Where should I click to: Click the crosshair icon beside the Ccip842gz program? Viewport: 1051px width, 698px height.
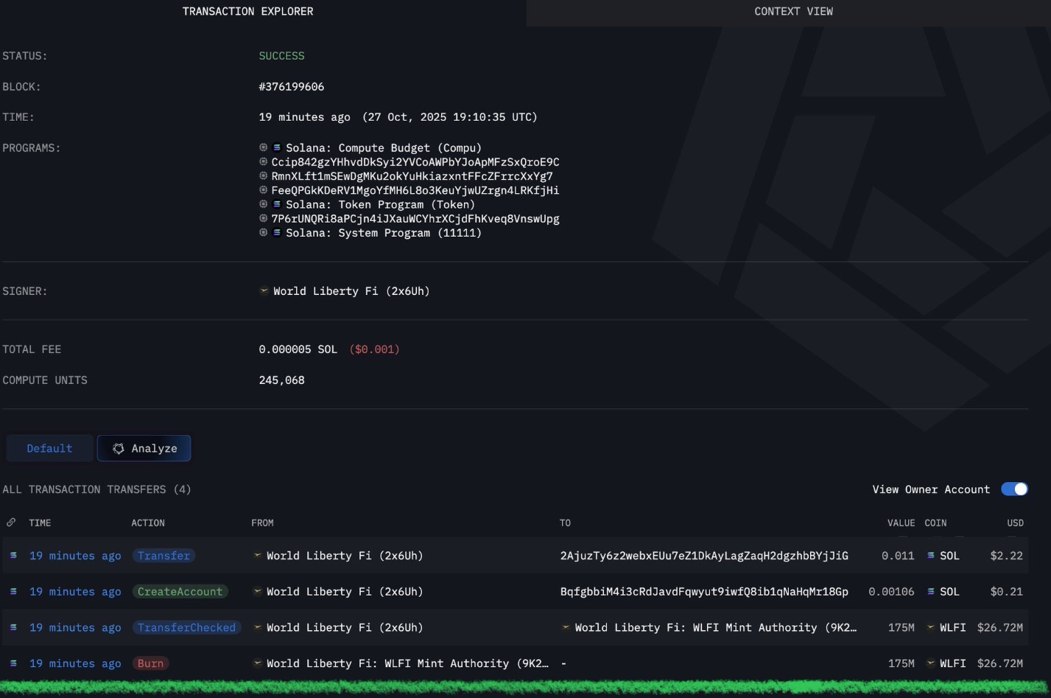[263, 161]
